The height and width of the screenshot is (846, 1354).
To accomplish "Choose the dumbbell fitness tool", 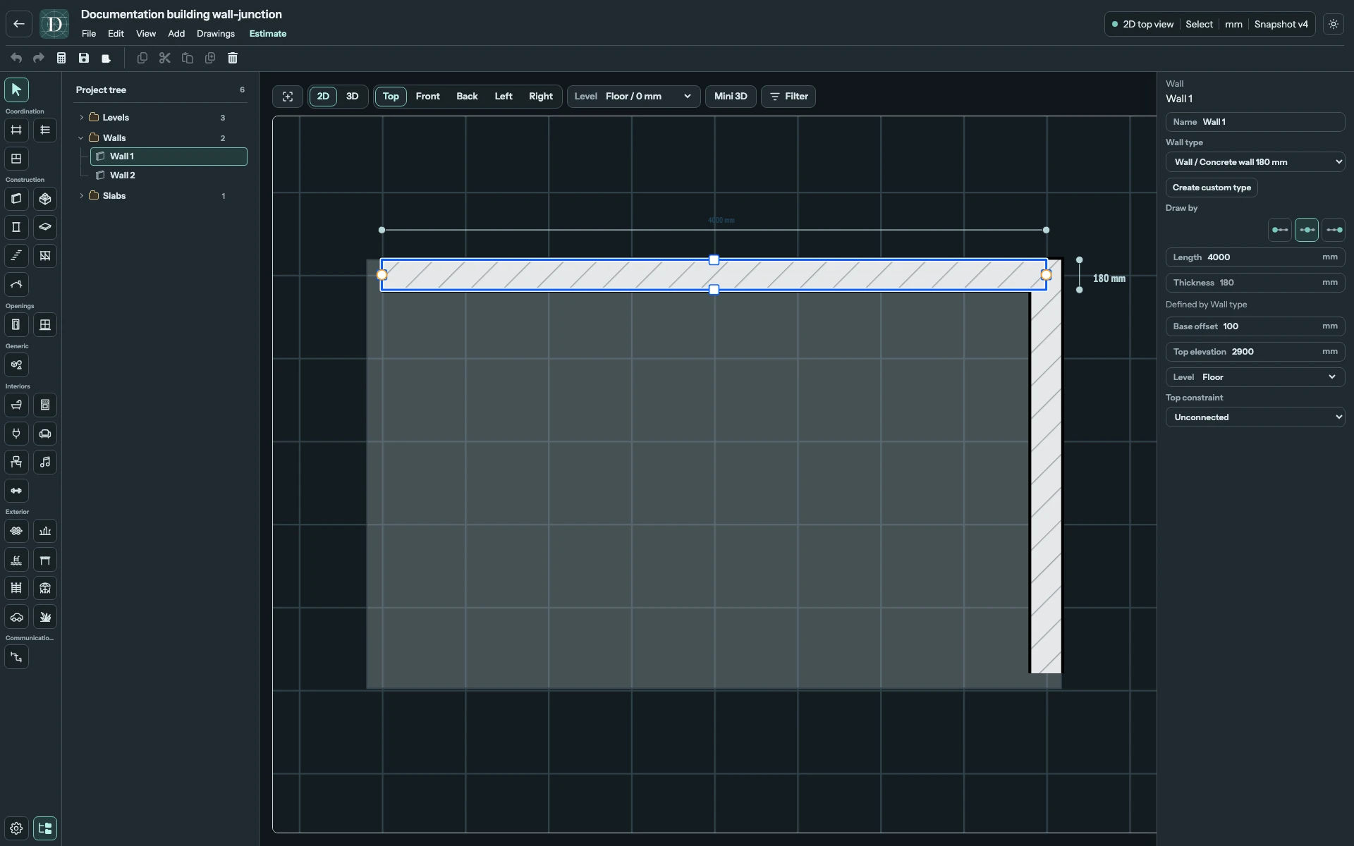I will point(16,491).
